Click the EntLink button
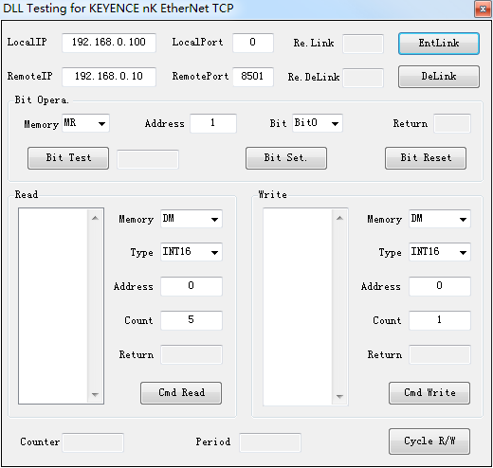 coord(439,44)
